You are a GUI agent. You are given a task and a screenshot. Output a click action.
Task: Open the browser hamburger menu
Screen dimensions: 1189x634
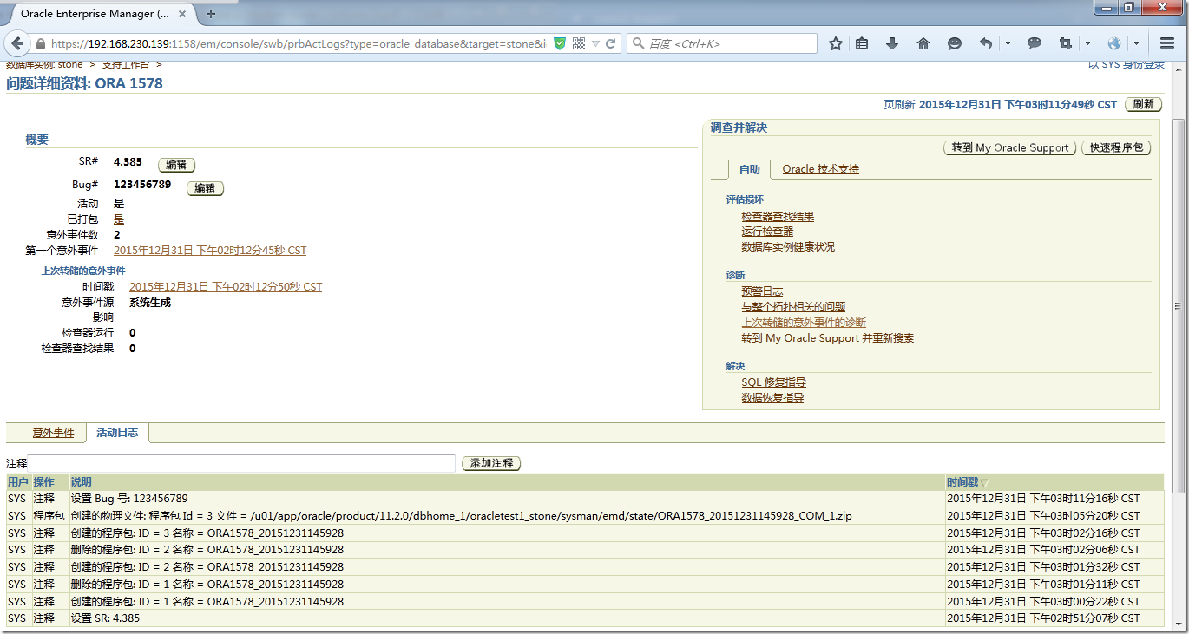[x=1167, y=43]
